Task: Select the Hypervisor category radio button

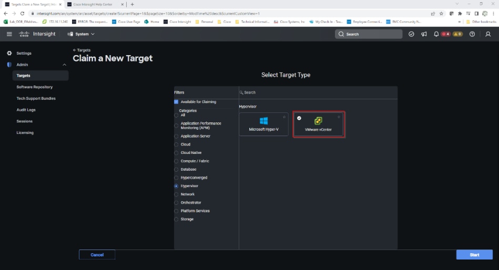Action: (x=176, y=186)
